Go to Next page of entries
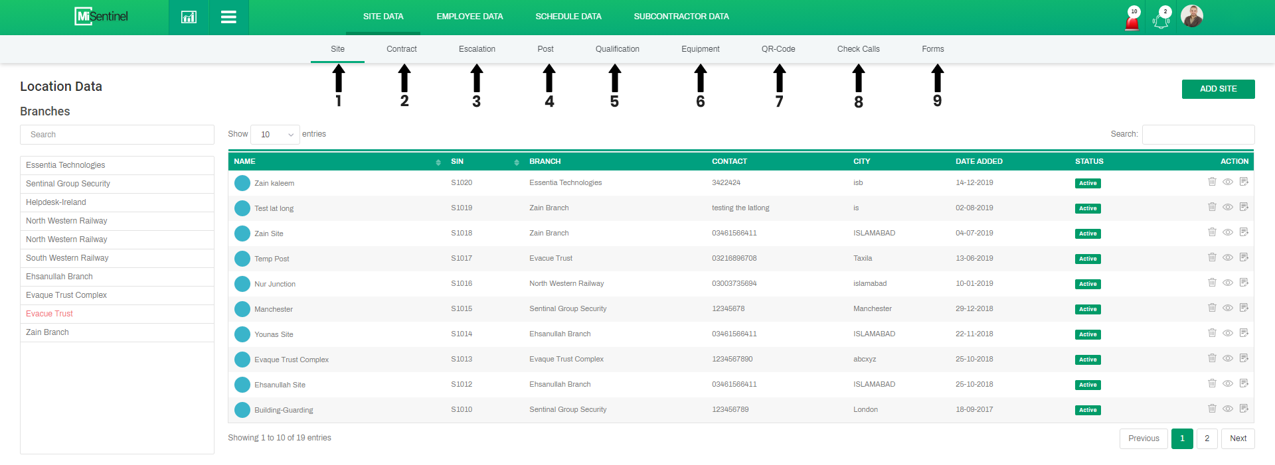 tap(1238, 438)
